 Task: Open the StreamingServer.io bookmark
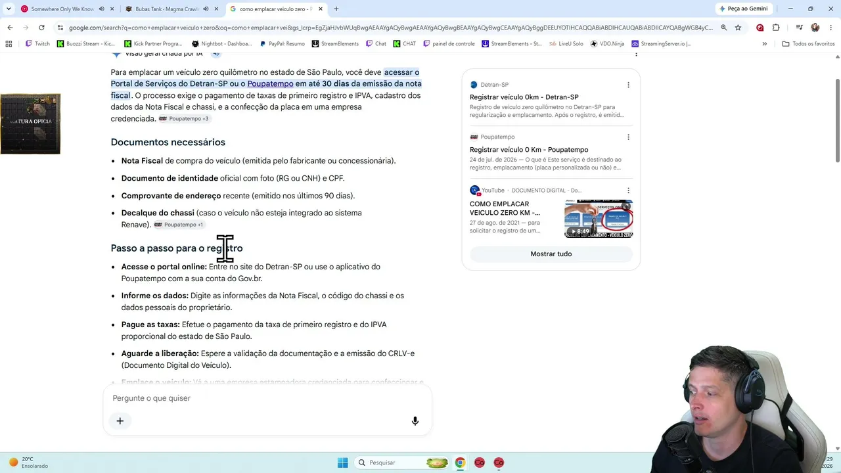point(661,44)
